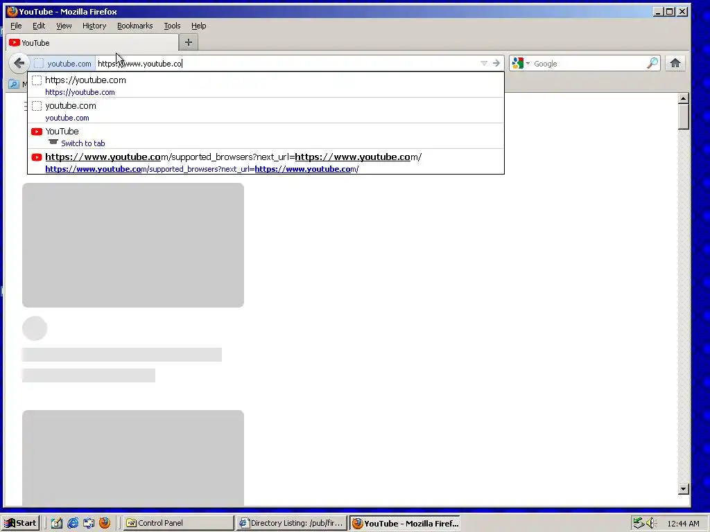The height and width of the screenshot is (532, 710).
Task: Click the first gray video thumbnail placeholder
Action: pyautogui.click(x=133, y=245)
